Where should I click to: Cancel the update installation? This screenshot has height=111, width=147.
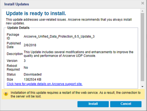click(126, 104)
